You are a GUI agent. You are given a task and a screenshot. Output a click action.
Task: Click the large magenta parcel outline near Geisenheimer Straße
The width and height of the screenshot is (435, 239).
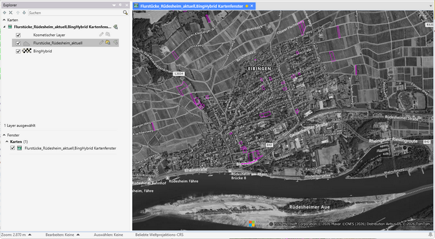click(255, 156)
